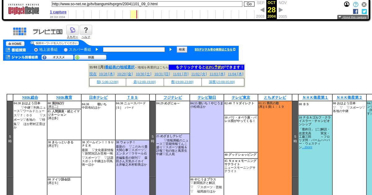Share this capture on Facebook

point(356,11)
